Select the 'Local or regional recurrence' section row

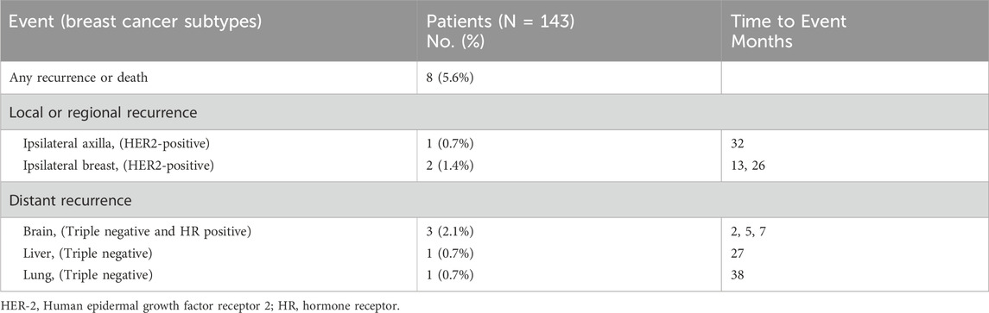(494, 113)
